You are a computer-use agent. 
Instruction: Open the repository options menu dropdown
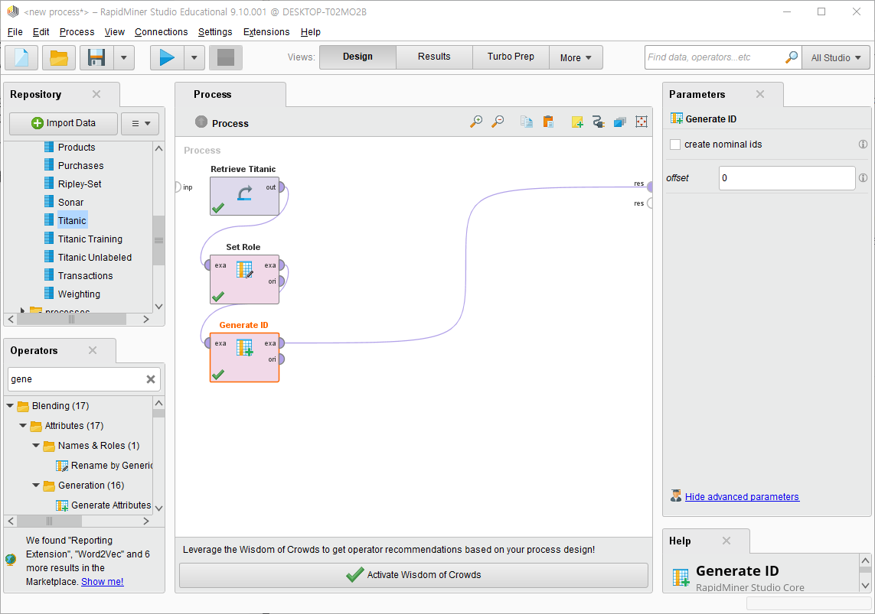pyautogui.click(x=141, y=123)
